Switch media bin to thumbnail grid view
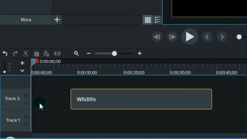Viewport: 247px width, 139px height. click(x=147, y=20)
